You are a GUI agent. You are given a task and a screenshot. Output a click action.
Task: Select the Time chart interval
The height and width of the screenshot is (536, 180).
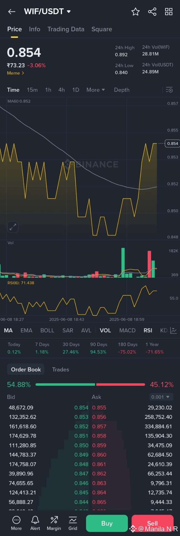(x=13, y=90)
